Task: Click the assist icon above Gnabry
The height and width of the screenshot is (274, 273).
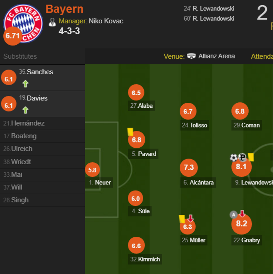Action: click(233, 215)
